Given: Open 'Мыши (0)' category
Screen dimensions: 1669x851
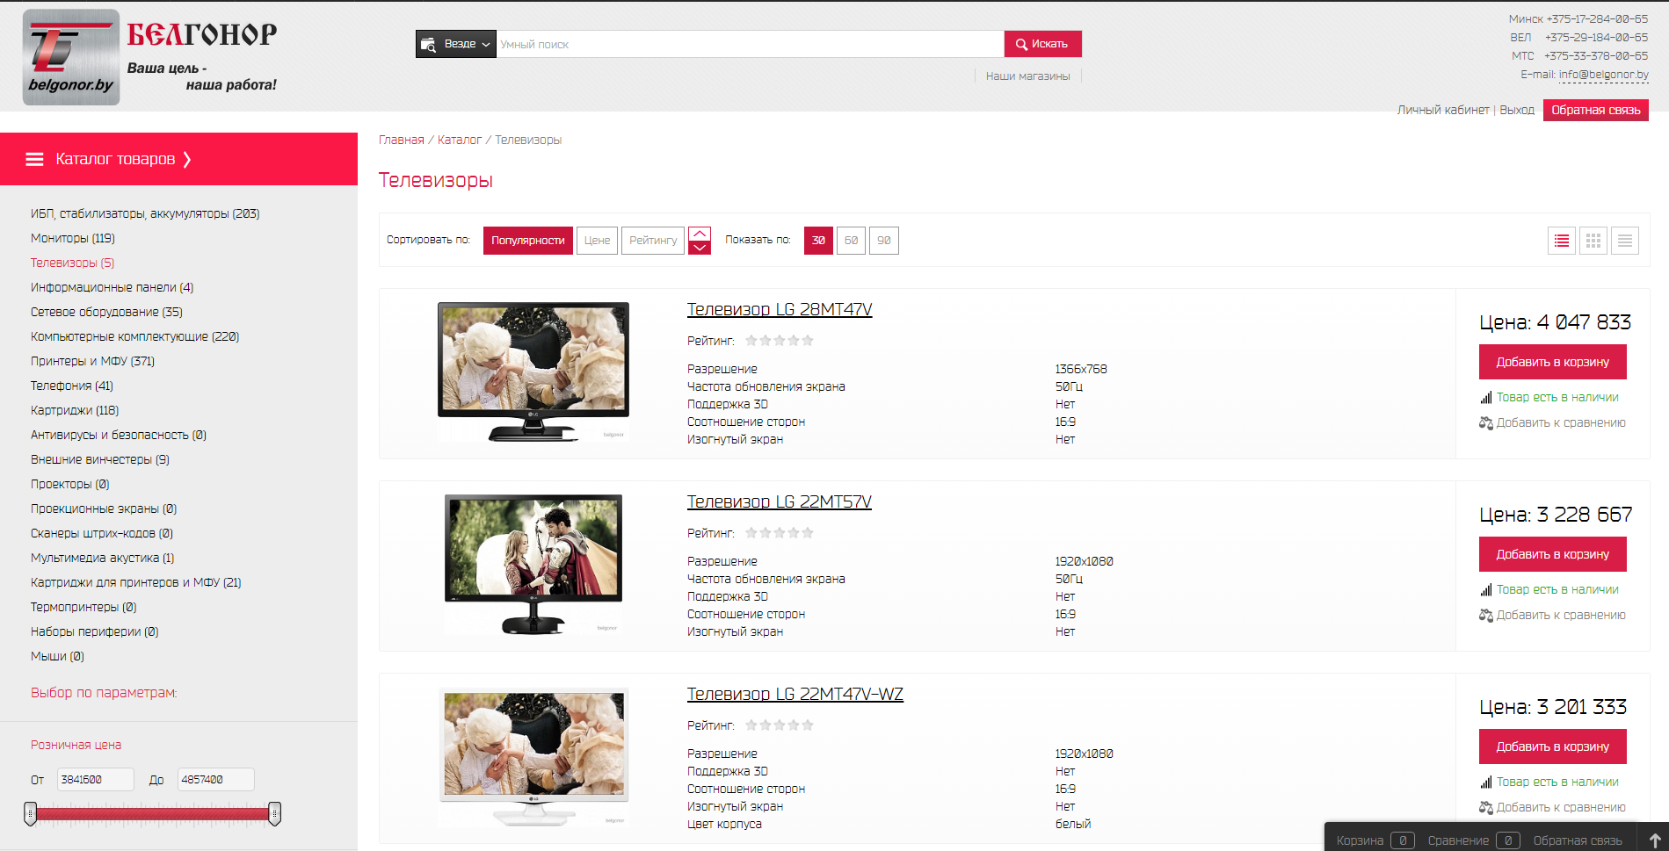Looking at the screenshot, I should 58,656.
